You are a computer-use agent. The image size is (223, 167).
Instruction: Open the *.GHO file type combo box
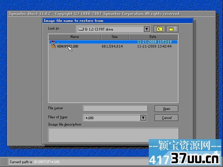click(115, 118)
